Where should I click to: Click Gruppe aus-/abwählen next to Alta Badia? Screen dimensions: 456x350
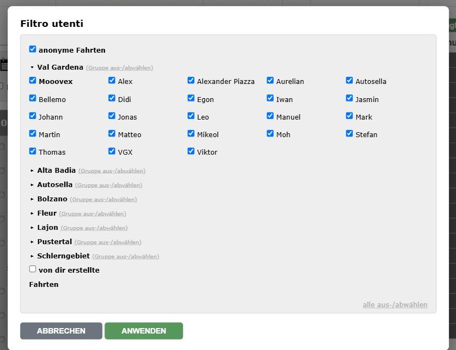pyautogui.click(x=112, y=171)
